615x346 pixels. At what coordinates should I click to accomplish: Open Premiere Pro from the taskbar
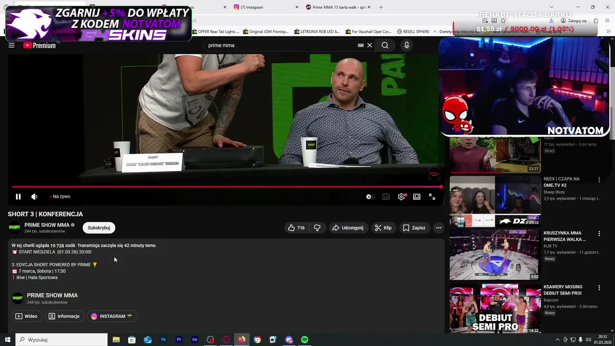coord(179,340)
